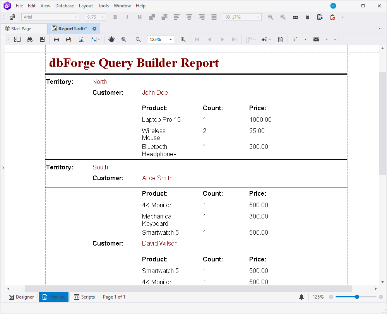The image size is (387, 314).
Task: Open the page setup icon
Action: point(81,39)
